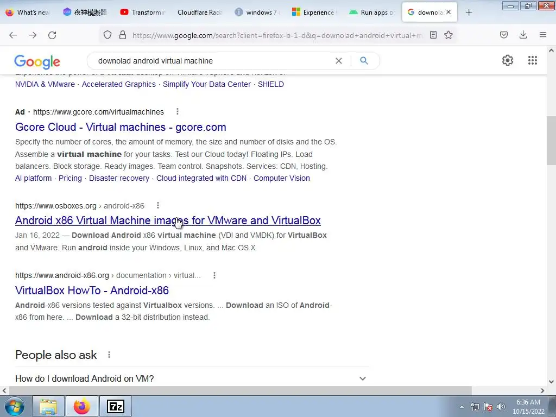Image resolution: width=556 pixels, height=417 pixels.
Task: Click the horizontal scrollbar thumb
Action: (x=240, y=390)
